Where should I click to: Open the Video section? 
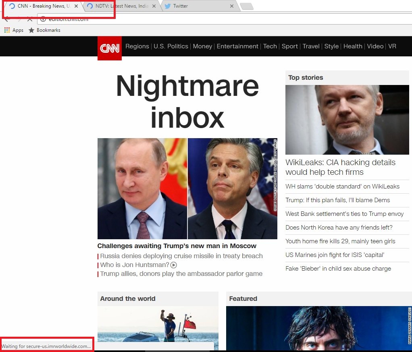click(375, 46)
